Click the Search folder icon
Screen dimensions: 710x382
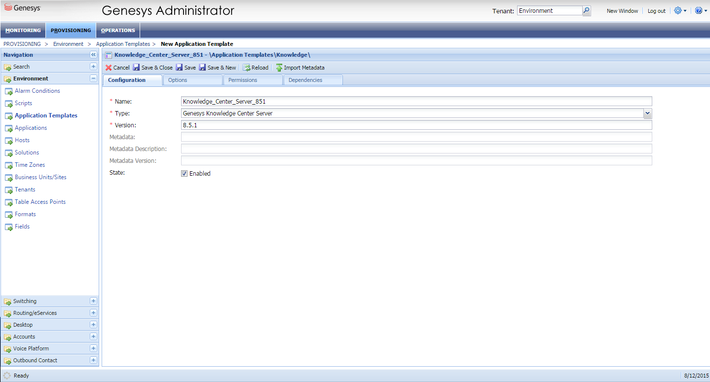pyautogui.click(x=7, y=67)
